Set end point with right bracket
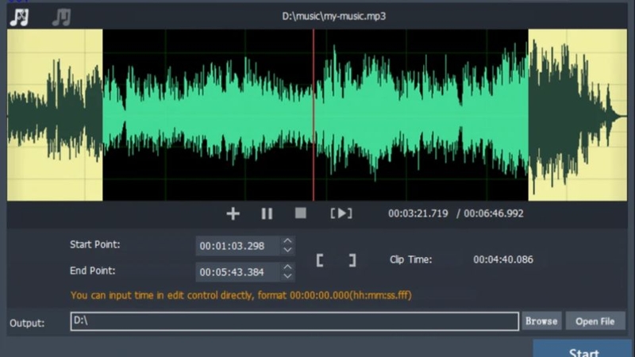 [352, 260]
